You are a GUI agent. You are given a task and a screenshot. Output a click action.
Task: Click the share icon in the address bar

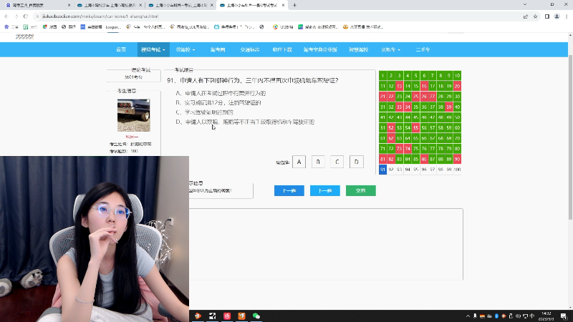[526, 16]
